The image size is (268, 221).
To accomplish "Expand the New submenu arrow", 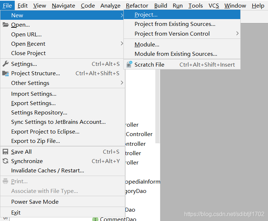I will 122,15.
